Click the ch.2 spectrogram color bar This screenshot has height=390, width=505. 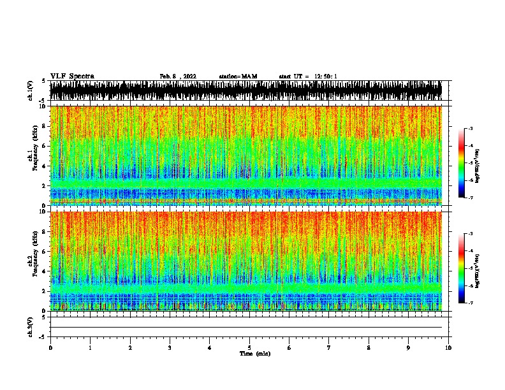click(462, 268)
